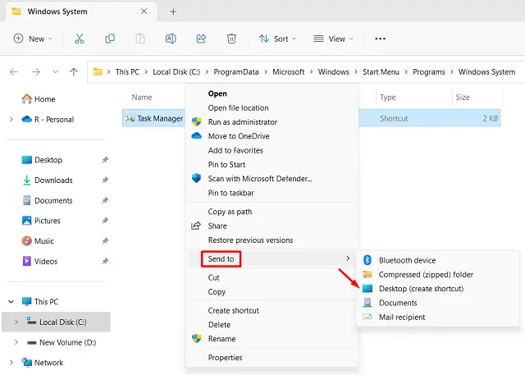Open the New dropdown button
Screen dimensions: 525x375
[33, 39]
